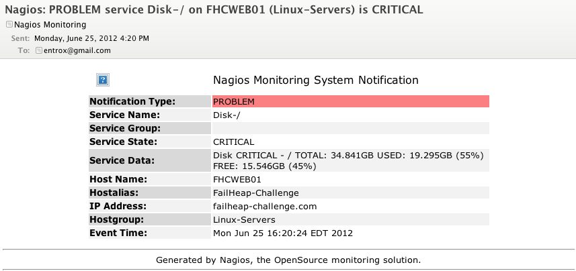The height and width of the screenshot is (271, 576).
Task: Click the failheap-challenge.com IP Address value
Action: point(265,206)
